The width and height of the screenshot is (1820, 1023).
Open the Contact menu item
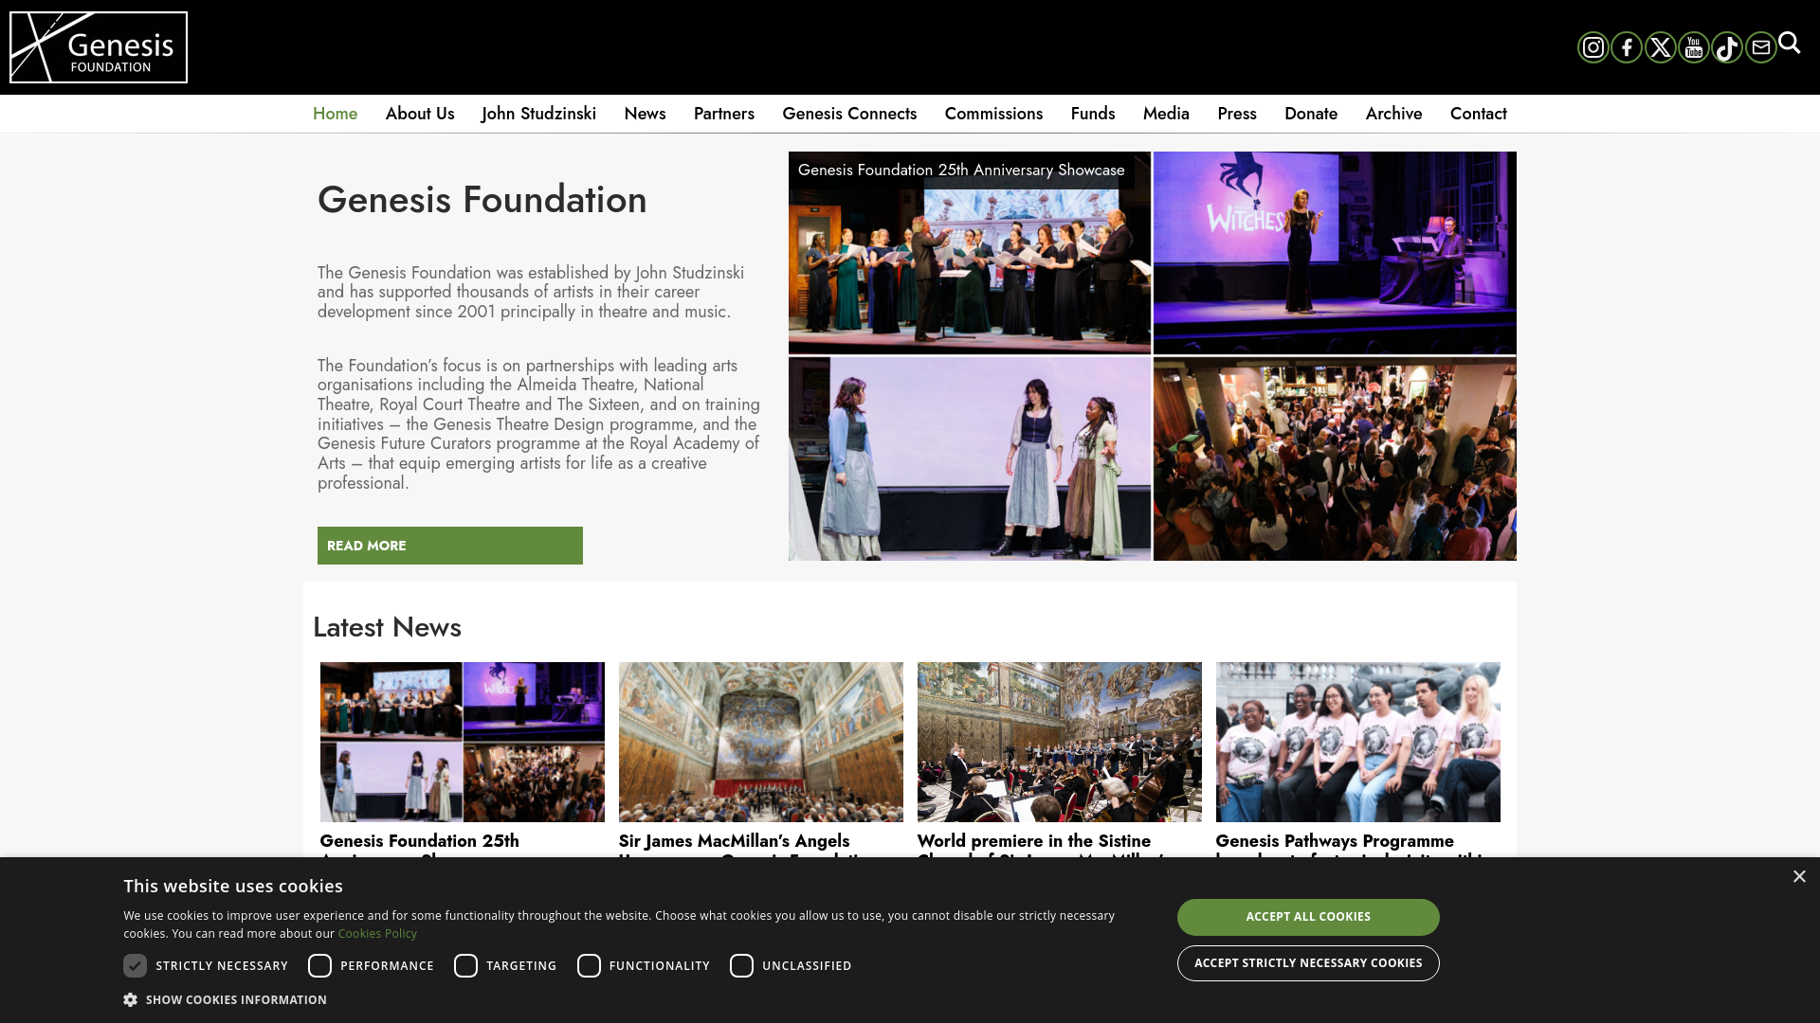click(x=1478, y=114)
